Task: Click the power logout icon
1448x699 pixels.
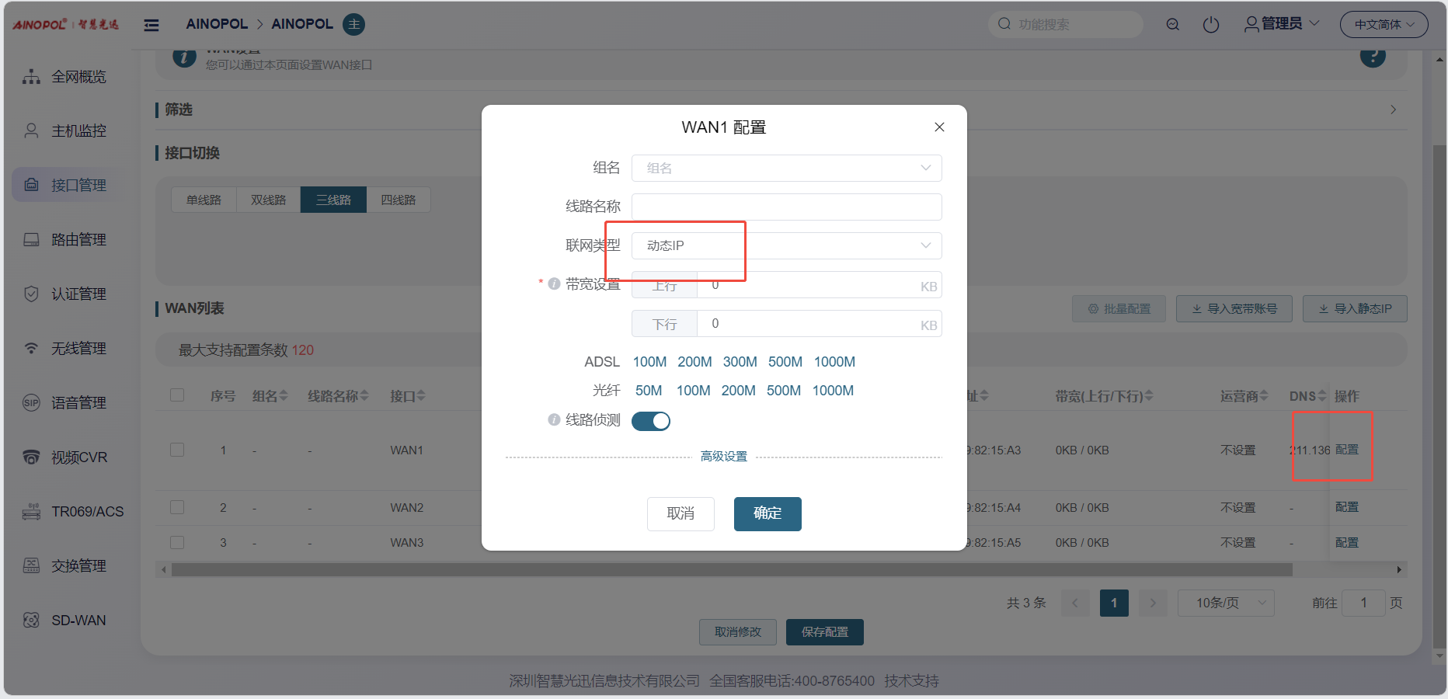Action: click(x=1210, y=25)
